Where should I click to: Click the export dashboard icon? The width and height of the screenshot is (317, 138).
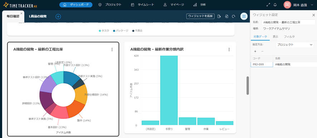click(219, 16)
